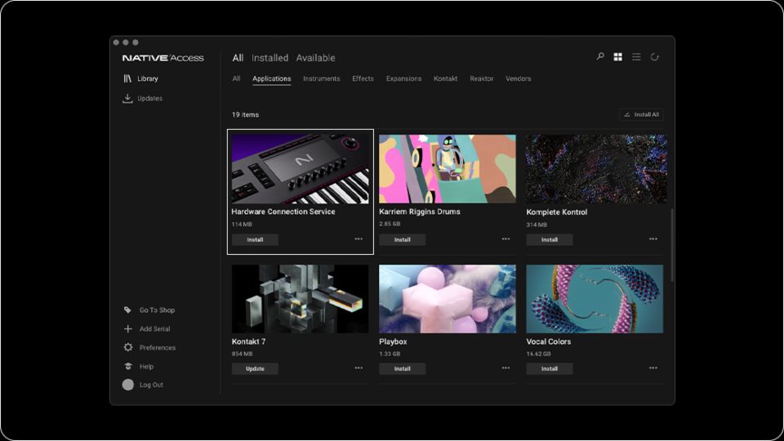Viewport: 784px width, 441px height.
Task: Expand the Kontakt 7 three-dot menu
Action: (359, 368)
